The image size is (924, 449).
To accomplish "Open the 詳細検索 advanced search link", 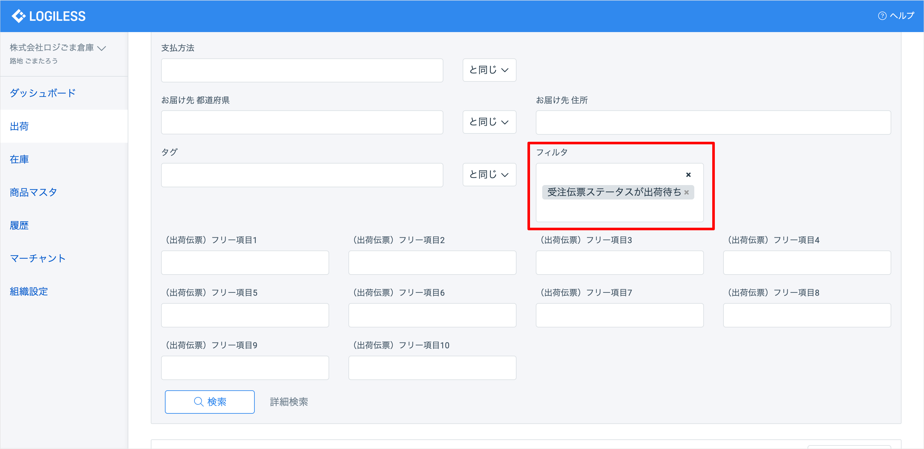I will click(289, 402).
